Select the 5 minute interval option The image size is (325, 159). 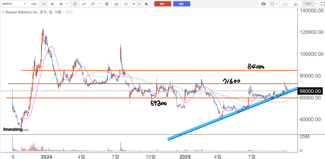pyautogui.click(x=25, y=4)
